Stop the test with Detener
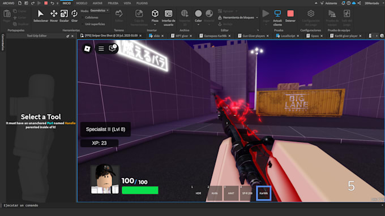Screen dimensions: 385x216 (290, 16)
